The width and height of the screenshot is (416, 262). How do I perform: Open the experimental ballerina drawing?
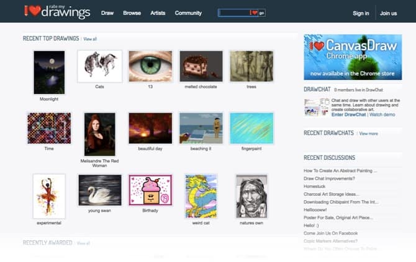click(49, 196)
